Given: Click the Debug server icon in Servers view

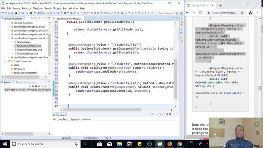Looking at the screenshot, I should (33, 86).
